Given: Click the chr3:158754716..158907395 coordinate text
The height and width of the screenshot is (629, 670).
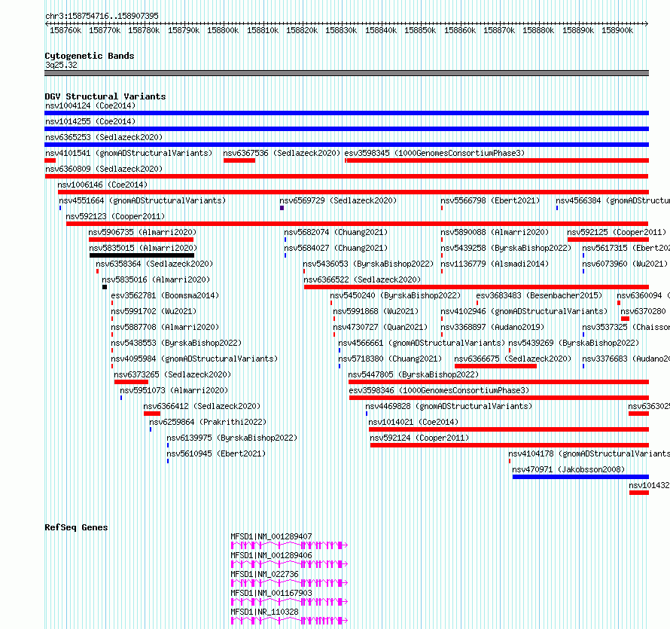Looking at the screenshot, I should (102, 16).
